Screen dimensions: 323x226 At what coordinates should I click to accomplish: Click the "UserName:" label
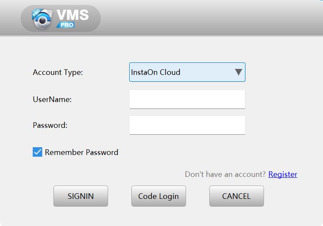[52, 99]
